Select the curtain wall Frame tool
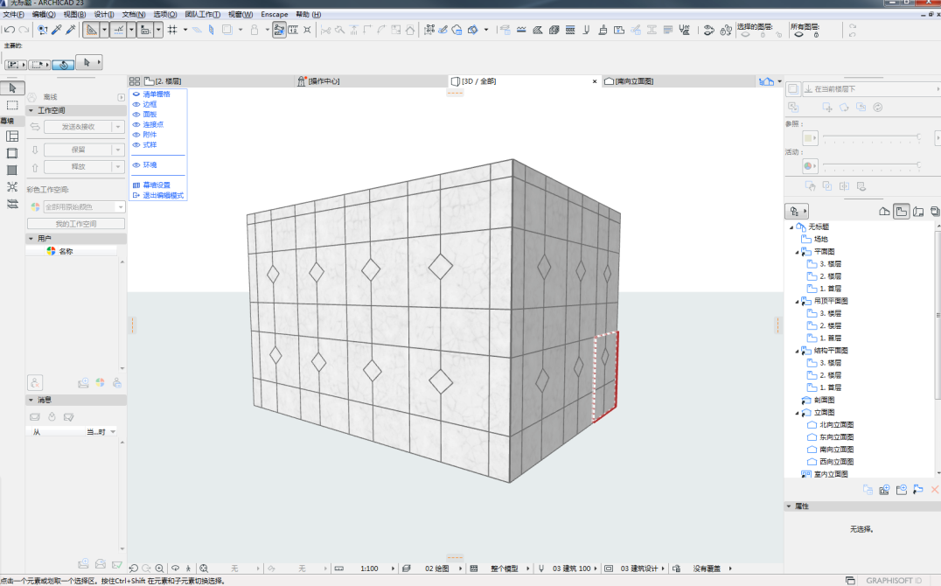The width and height of the screenshot is (941, 586). [x=12, y=153]
